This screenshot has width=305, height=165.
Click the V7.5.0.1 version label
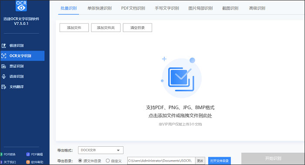pyautogui.click(x=21, y=24)
